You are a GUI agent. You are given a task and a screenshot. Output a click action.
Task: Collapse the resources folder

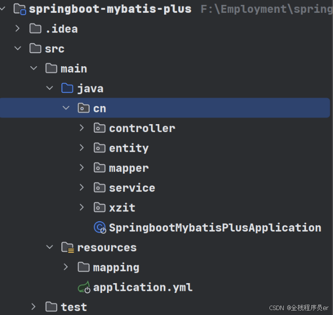pos(50,247)
